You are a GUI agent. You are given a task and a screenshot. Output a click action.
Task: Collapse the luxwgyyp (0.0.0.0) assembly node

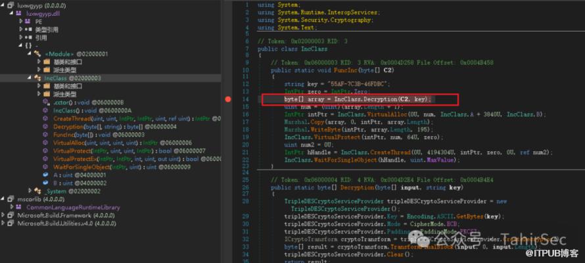pos(3,5)
